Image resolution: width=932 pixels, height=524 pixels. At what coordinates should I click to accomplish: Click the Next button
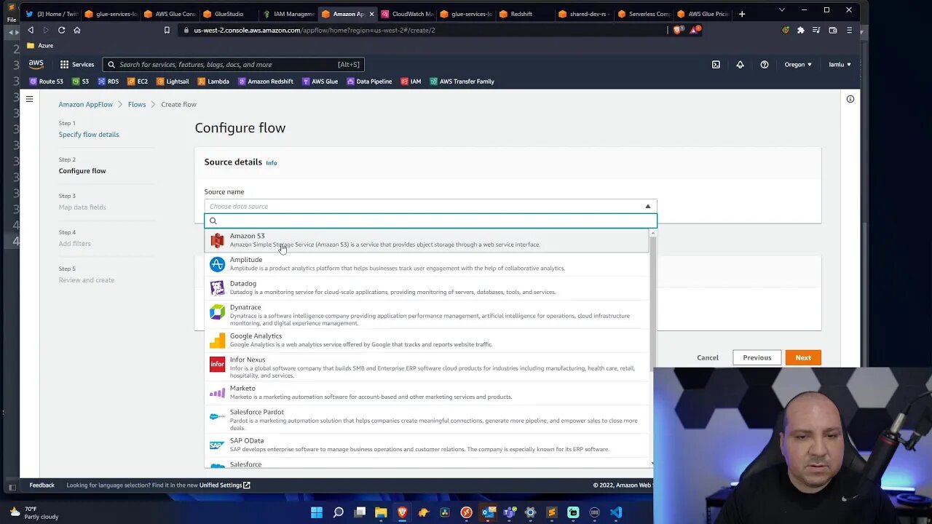[803, 357]
